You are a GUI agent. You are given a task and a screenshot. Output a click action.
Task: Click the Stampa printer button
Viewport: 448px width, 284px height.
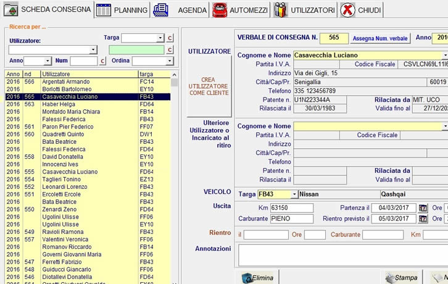[x=402, y=277]
